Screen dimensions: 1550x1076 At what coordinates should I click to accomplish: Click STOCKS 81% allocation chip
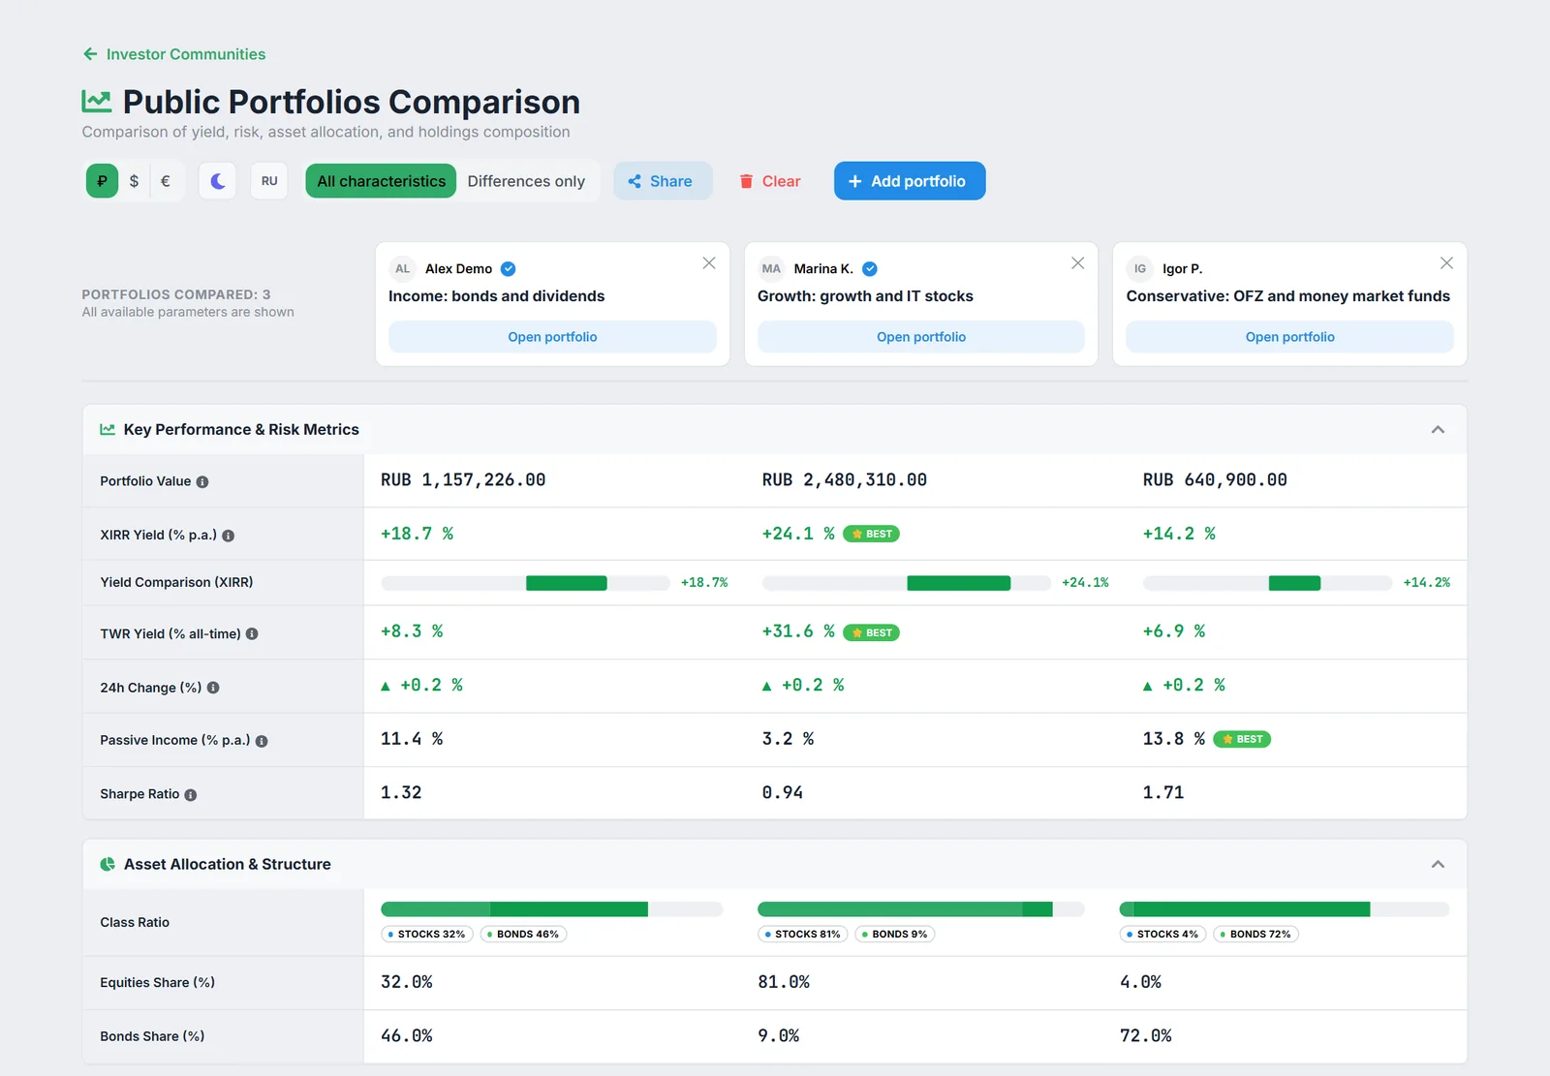coord(803,935)
